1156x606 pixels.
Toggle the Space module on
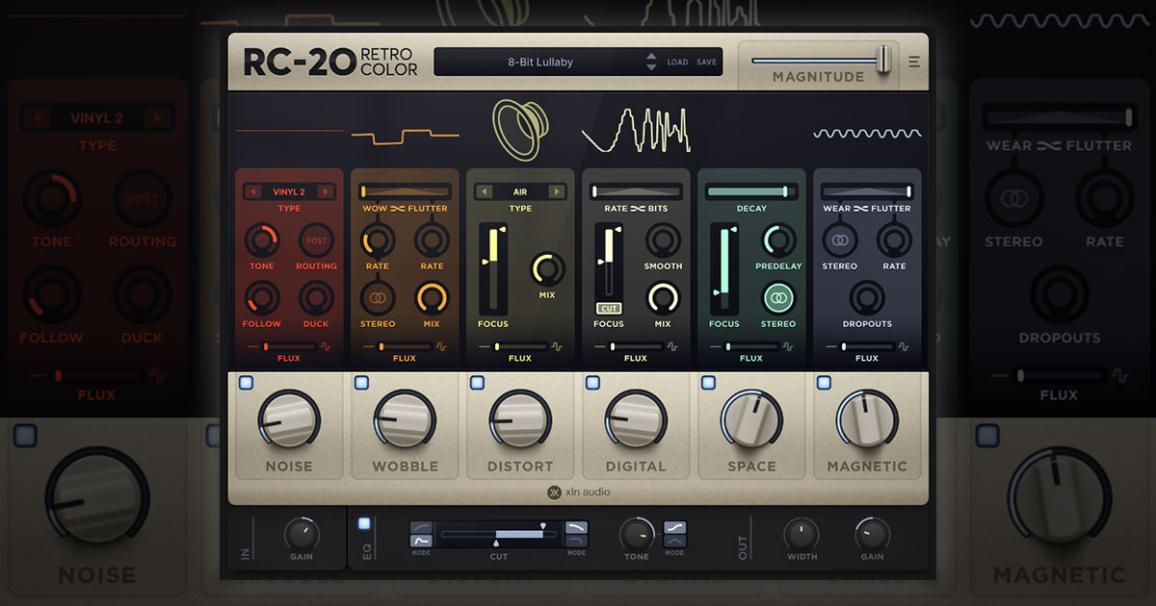tap(708, 382)
